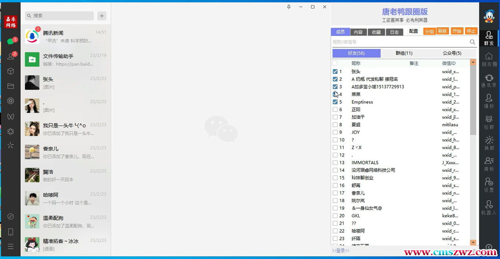This screenshot has width=500, height=259.
Task: Select the 通讯录 contacts sync icon
Action: pyautogui.click(x=489, y=81)
